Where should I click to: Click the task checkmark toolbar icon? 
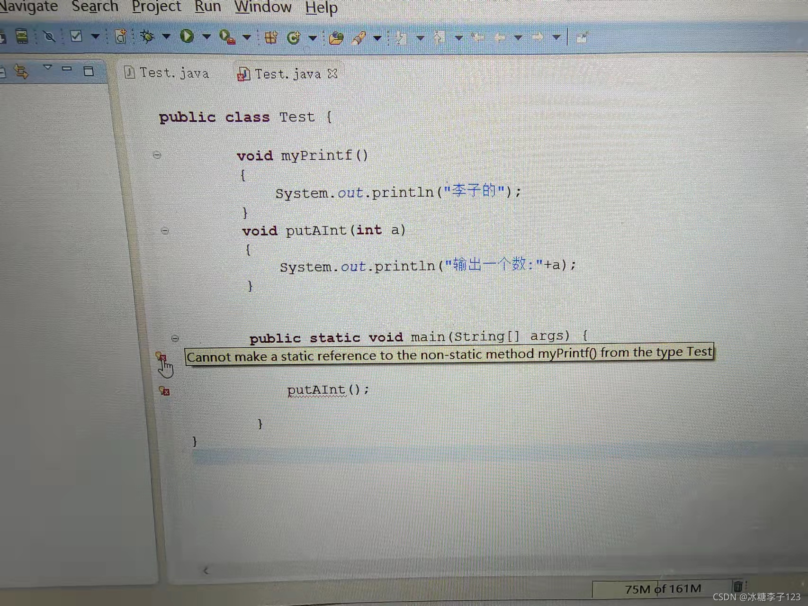pyautogui.click(x=76, y=36)
